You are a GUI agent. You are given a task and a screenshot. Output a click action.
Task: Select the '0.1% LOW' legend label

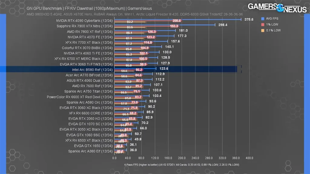click(273, 31)
